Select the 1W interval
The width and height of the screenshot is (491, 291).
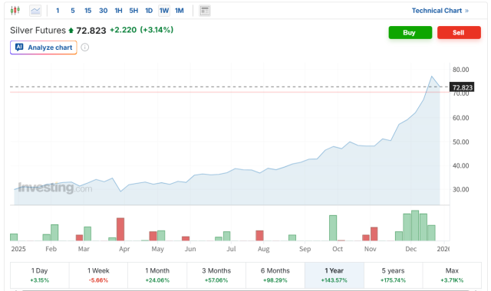click(164, 11)
